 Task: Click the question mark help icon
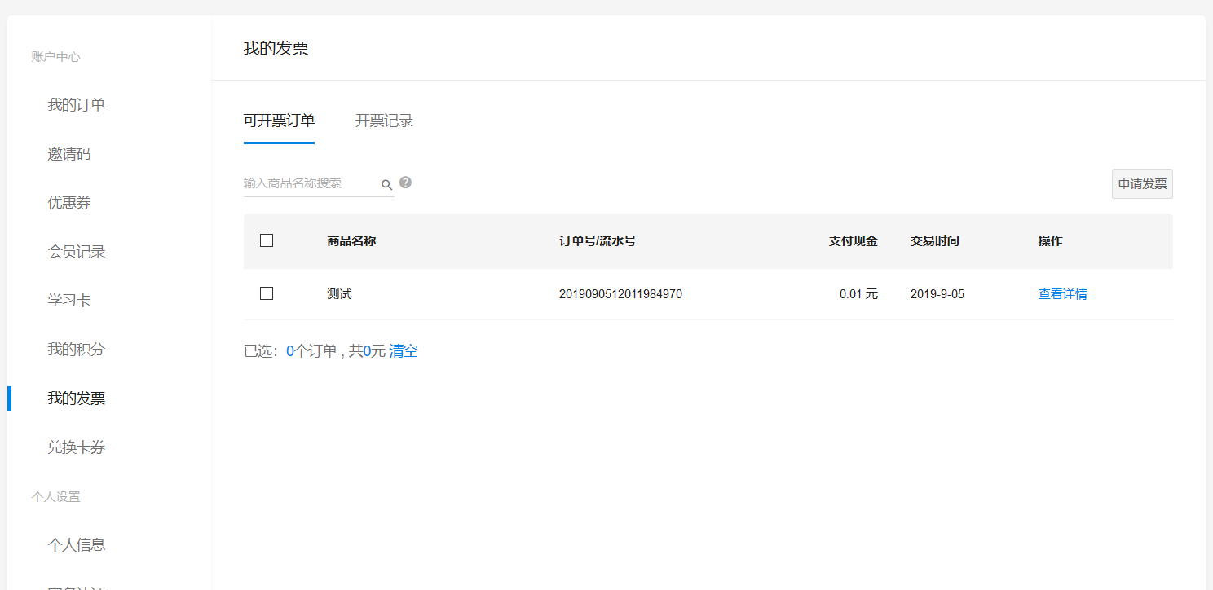pos(405,183)
